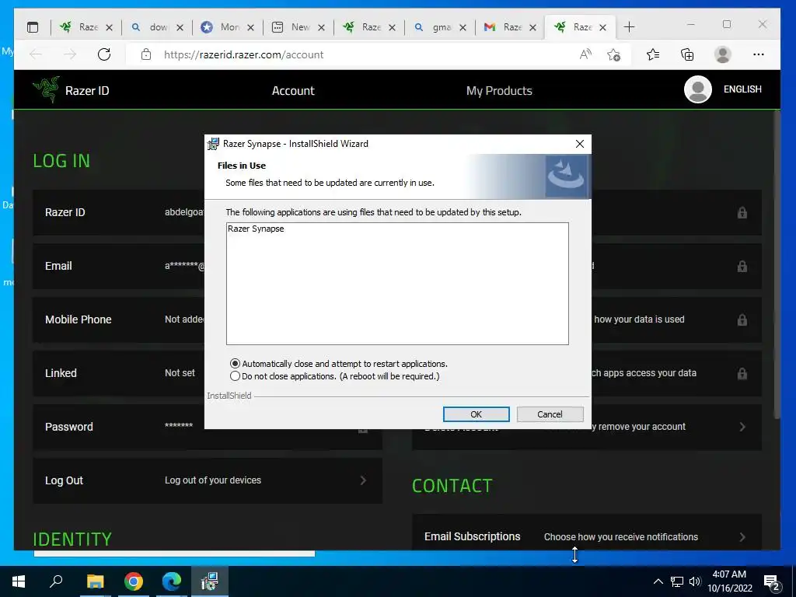The image size is (796, 597).
Task: Click the page vertical scrollbar
Action: pyautogui.click(x=777, y=264)
